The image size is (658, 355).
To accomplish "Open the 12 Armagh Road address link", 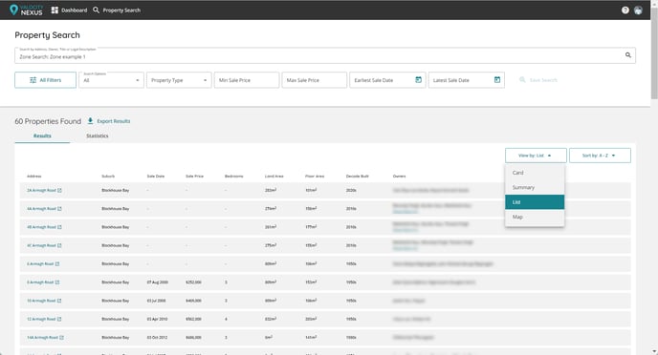I will 41,320.
